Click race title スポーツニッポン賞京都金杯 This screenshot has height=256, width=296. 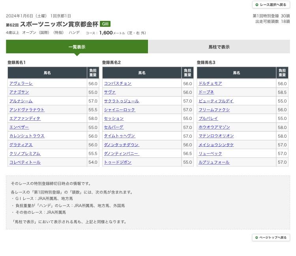click(x=59, y=24)
